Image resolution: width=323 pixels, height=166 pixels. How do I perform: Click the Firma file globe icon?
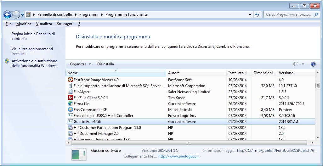[x=71, y=103]
